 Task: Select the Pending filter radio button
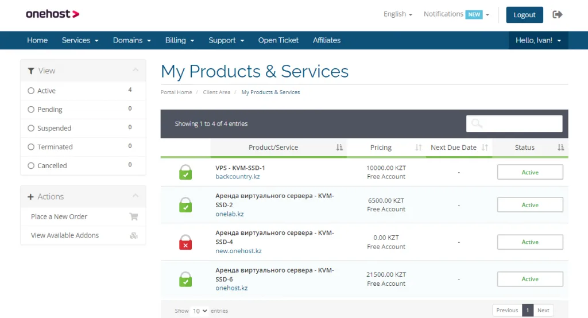point(31,110)
